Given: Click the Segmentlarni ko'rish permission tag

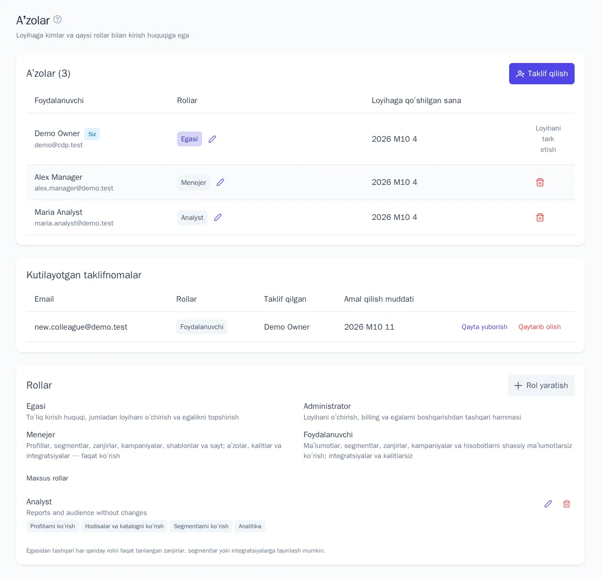Looking at the screenshot, I should 201,526.
